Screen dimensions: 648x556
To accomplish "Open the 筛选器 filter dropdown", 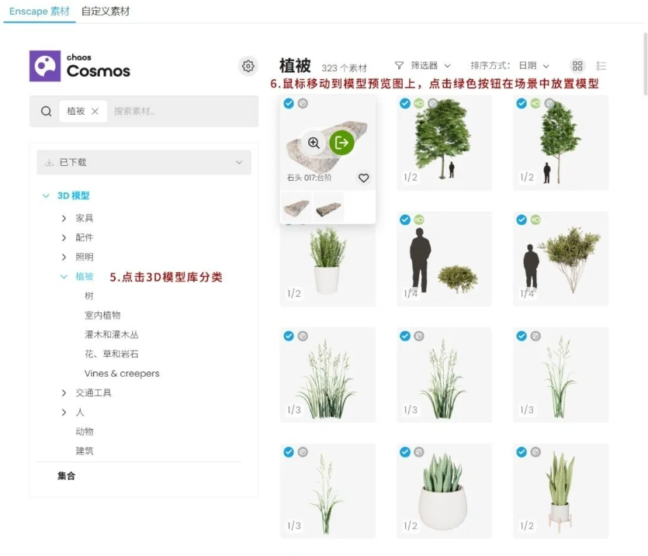I will (423, 66).
